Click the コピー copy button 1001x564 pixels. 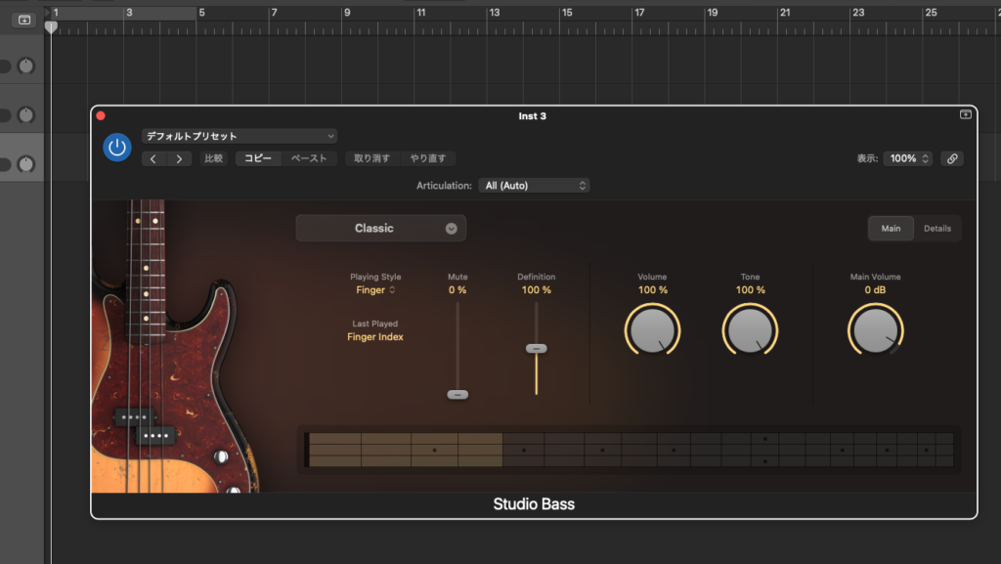pyautogui.click(x=258, y=158)
